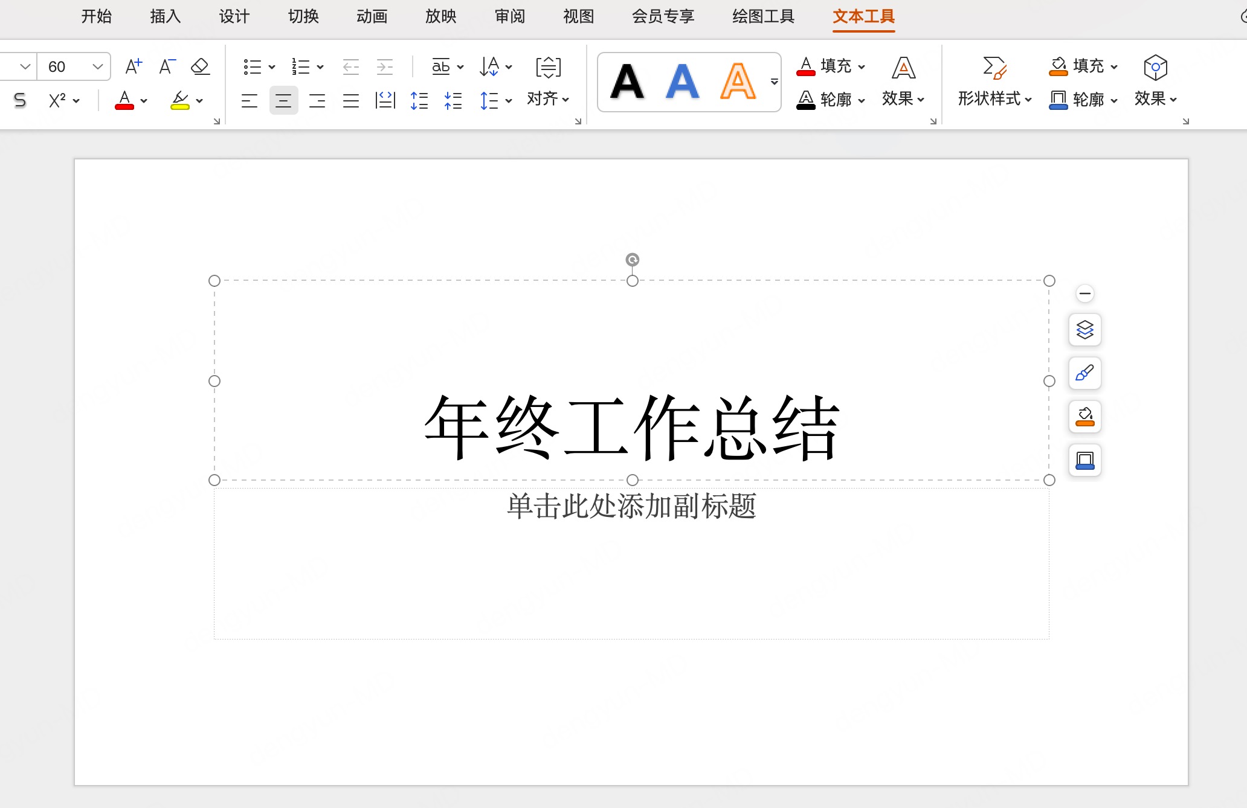Apply distributed alignment
Viewport: 1247px width, 808px height.
385,100
